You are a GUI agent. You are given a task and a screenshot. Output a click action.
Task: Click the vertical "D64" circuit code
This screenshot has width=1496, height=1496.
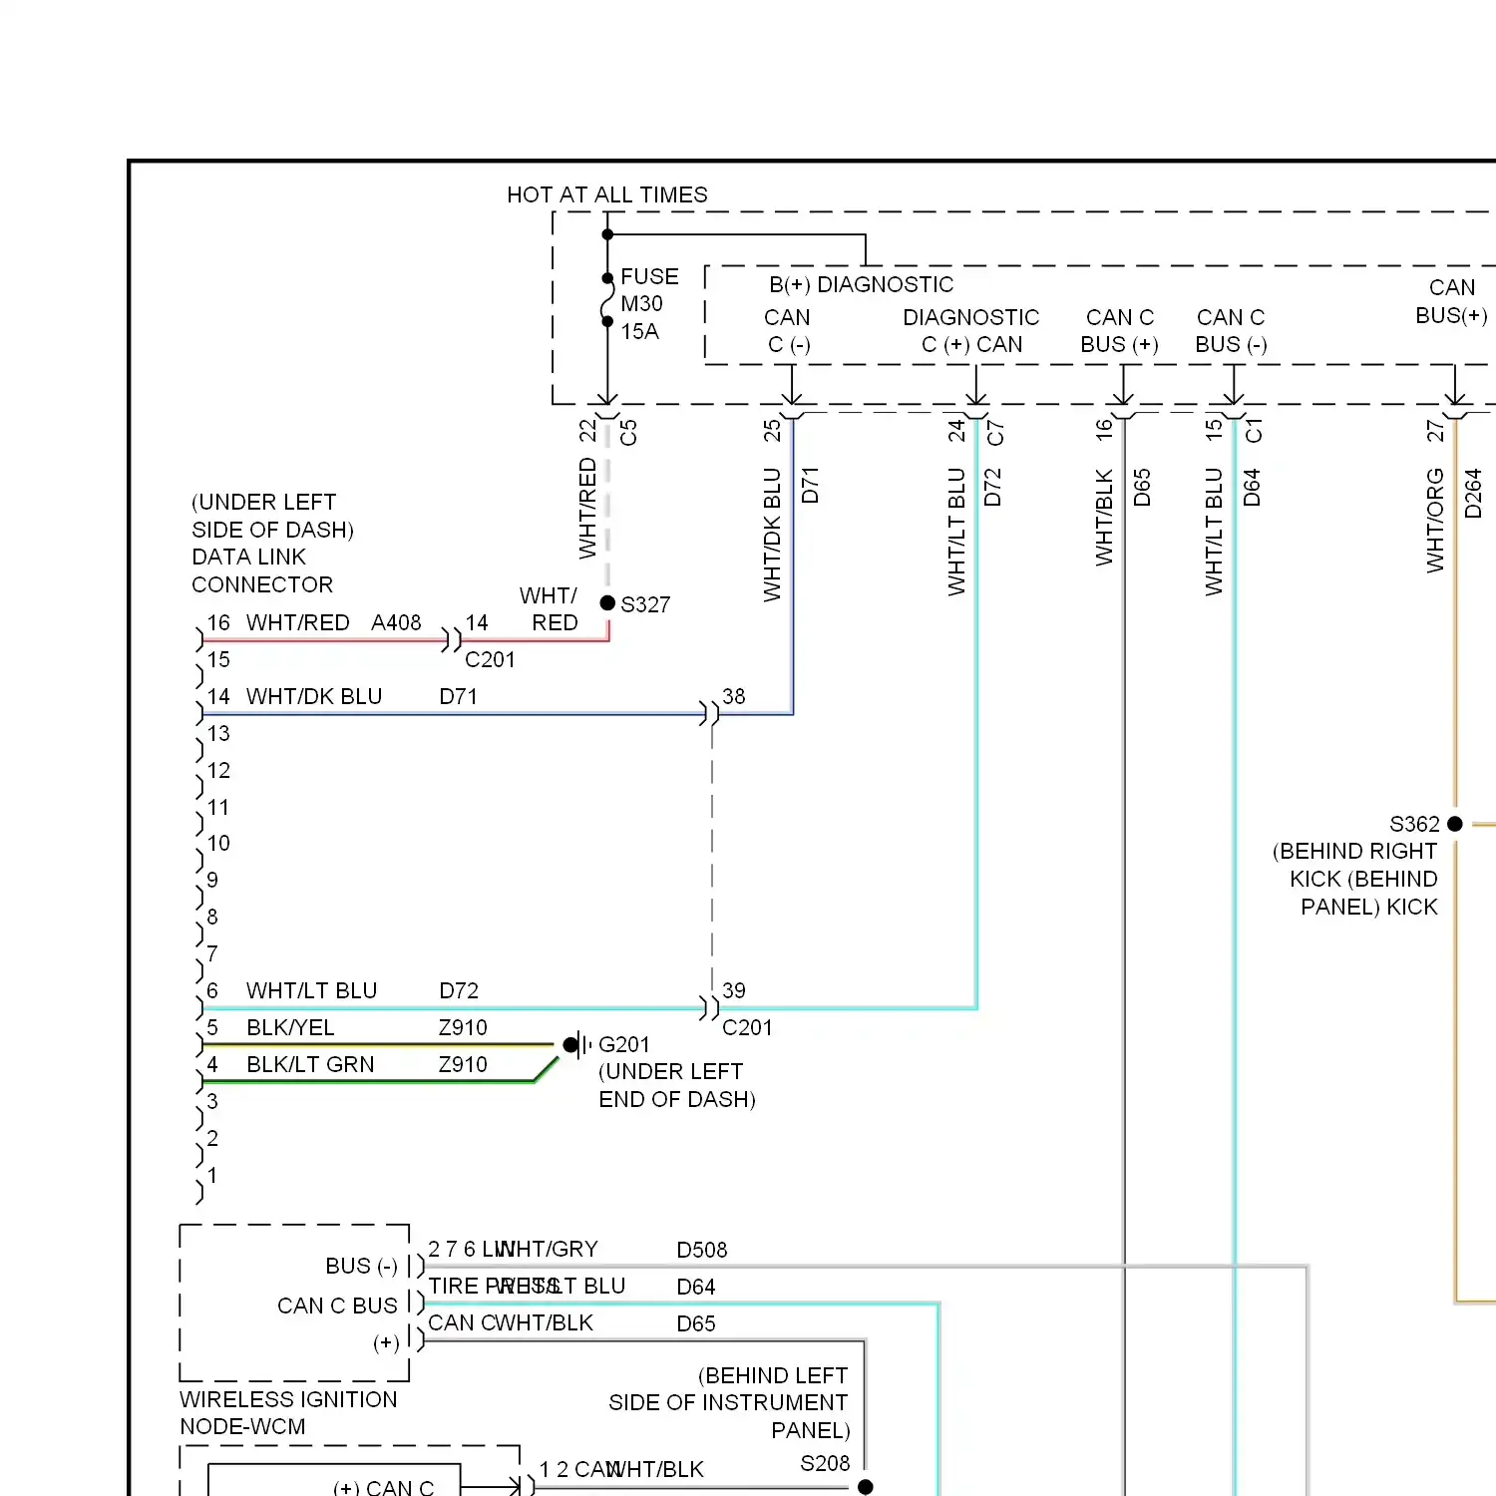point(1252,488)
